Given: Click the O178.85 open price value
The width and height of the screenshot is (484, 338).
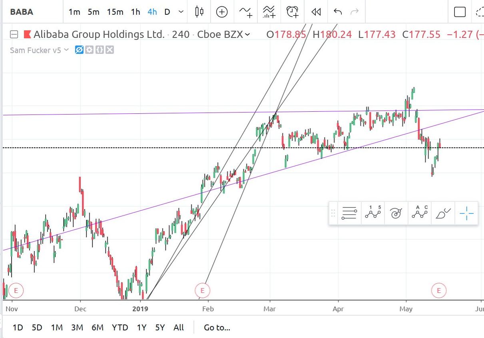Looking at the screenshot, I should pyautogui.click(x=287, y=34).
